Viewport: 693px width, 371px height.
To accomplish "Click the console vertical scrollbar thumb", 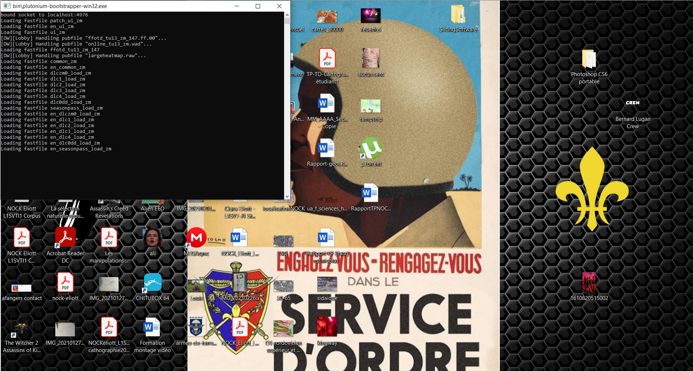I will point(287,21).
